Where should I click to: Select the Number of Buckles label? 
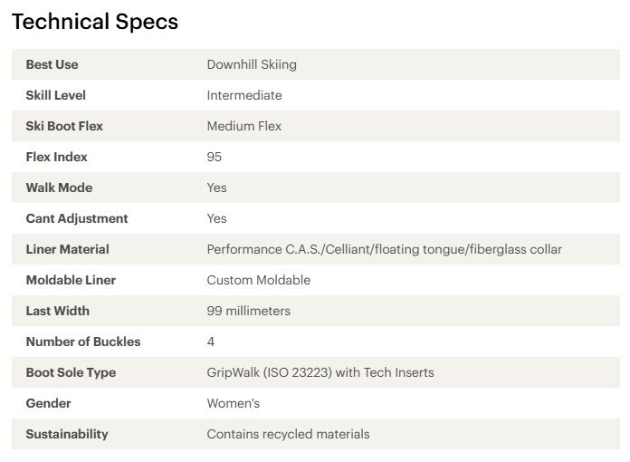83,342
